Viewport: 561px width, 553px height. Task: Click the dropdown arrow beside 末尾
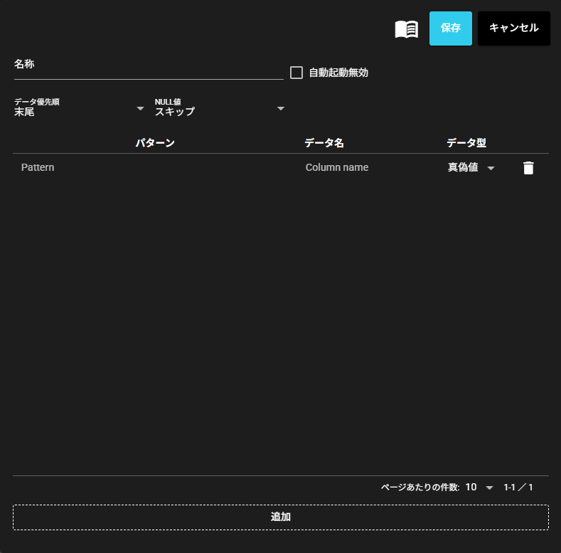[140, 109]
